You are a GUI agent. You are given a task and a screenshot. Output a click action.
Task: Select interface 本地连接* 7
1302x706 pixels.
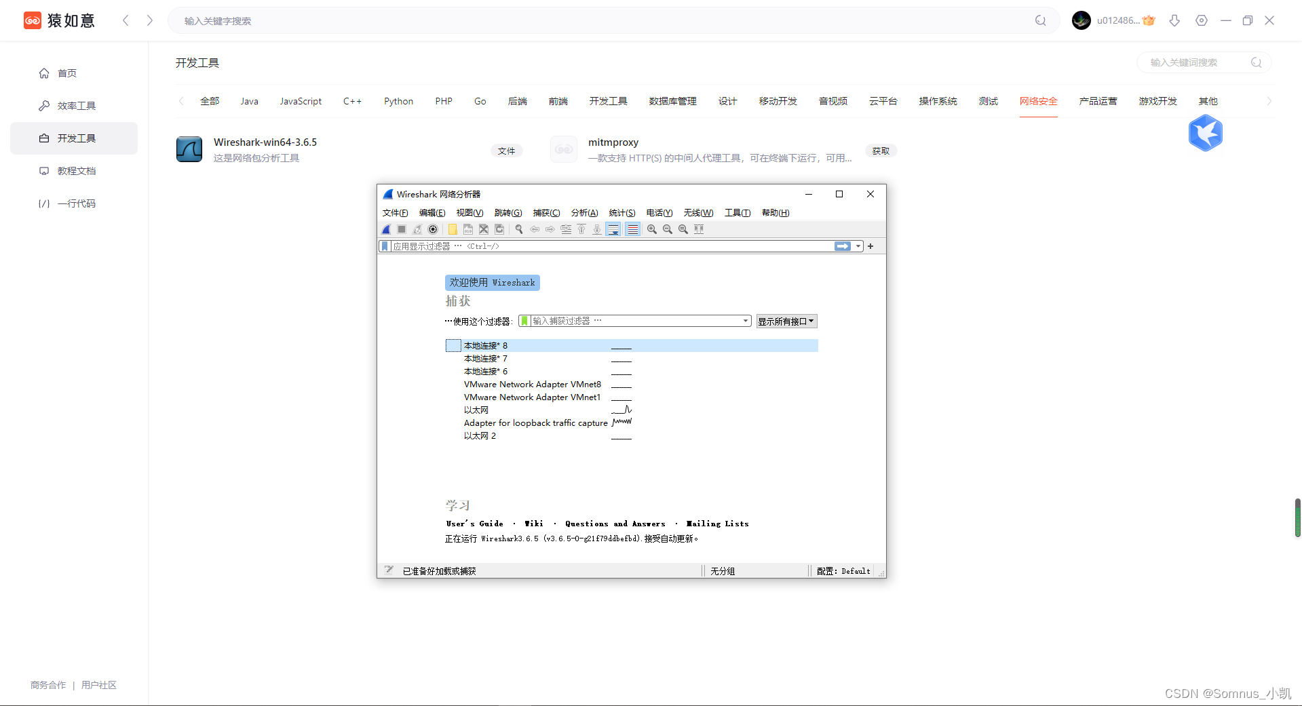click(x=632, y=359)
